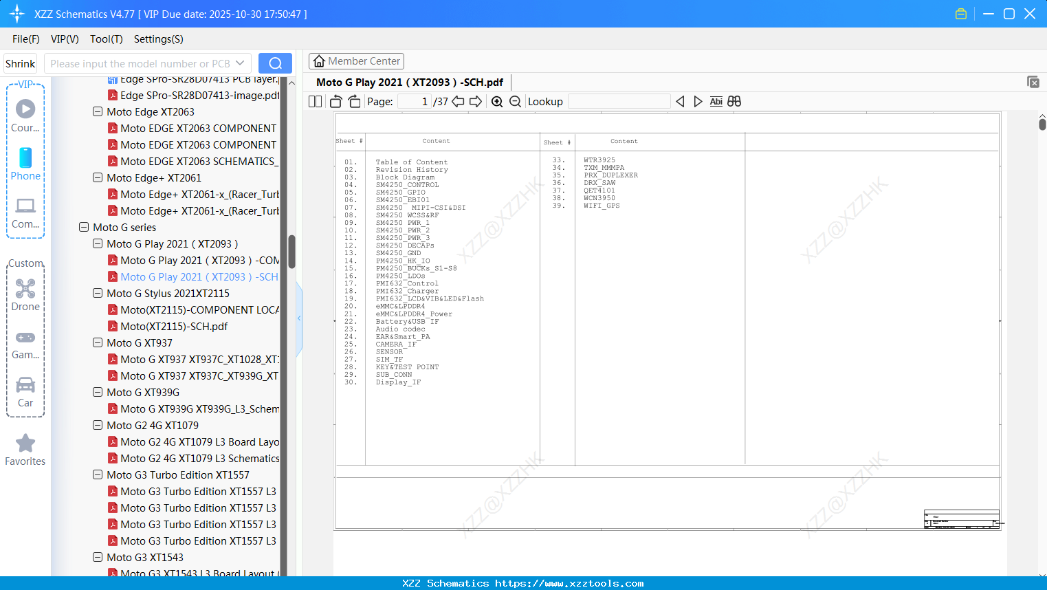This screenshot has height=590, width=1047.
Task: Open Moto G XT937 XT937C_XT1028 file
Action: click(x=194, y=359)
